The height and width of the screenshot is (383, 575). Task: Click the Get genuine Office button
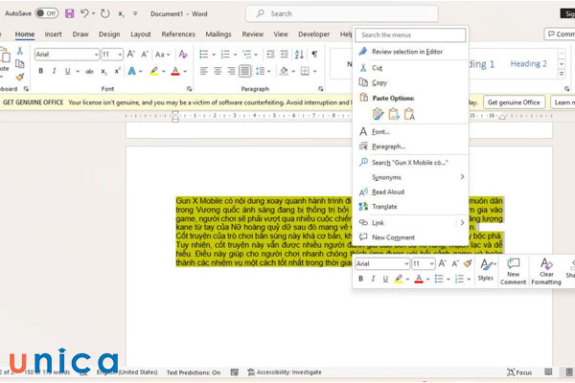point(514,101)
